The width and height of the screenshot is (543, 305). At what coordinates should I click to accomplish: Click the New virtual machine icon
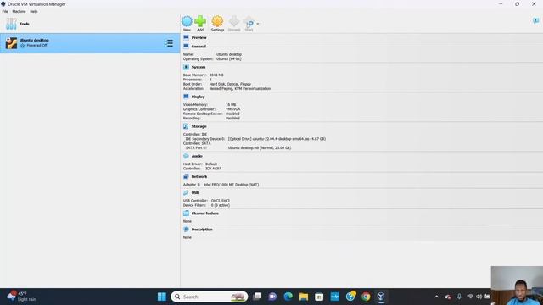(187, 21)
